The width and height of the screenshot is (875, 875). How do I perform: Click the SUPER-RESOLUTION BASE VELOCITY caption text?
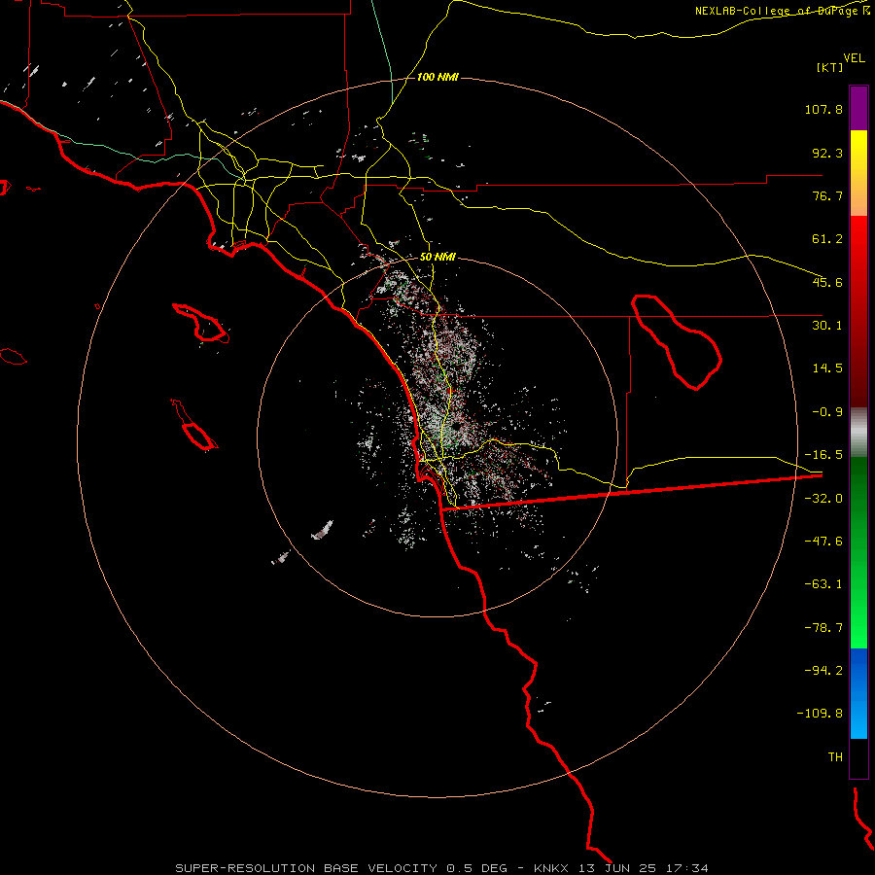click(x=306, y=868)
